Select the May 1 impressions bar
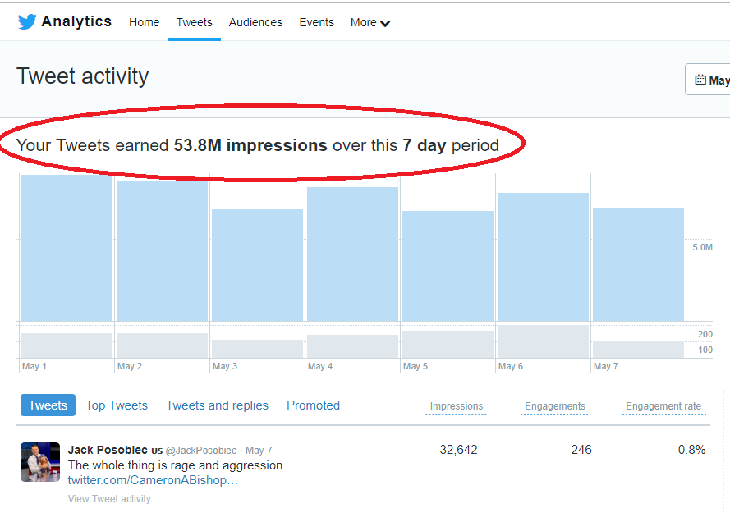Image resolution: width=730 pixels, height=513 pixels. [x=67, y=248]
